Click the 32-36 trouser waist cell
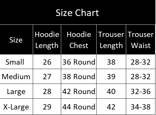Screen dimensions: 156x115 coord(140,91)
